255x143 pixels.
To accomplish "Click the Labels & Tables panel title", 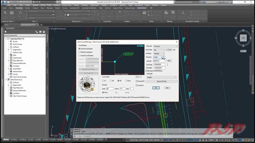I will click(8, 21).
